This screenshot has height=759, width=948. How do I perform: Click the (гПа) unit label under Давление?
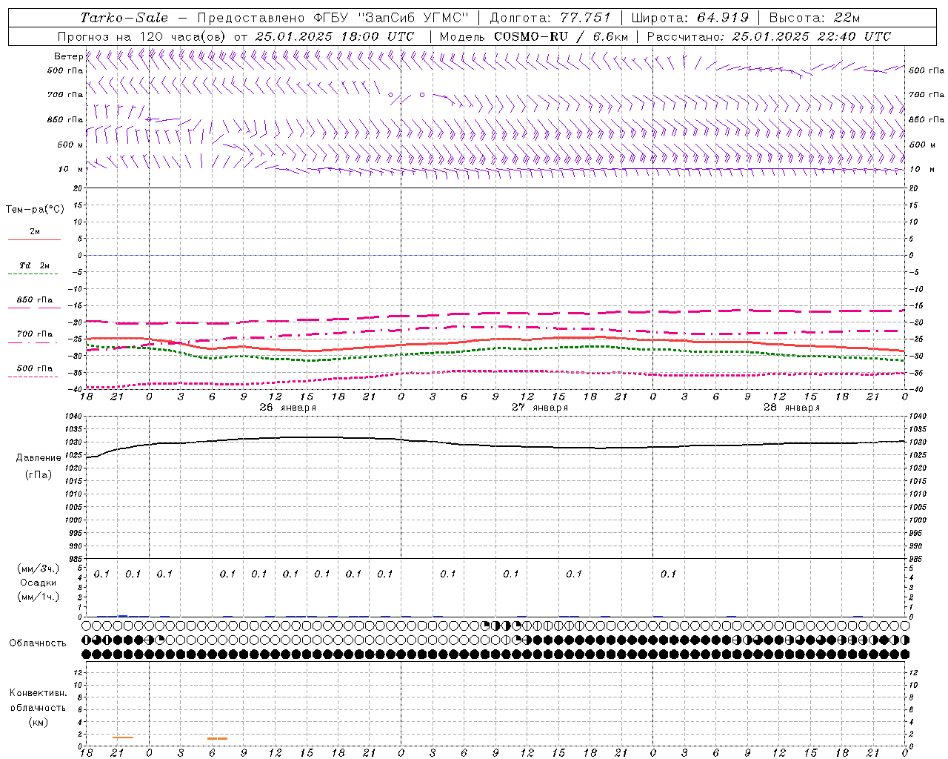click(38, 474)
